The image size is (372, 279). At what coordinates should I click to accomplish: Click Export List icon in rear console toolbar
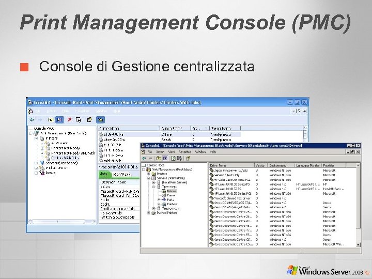(79, 120)
